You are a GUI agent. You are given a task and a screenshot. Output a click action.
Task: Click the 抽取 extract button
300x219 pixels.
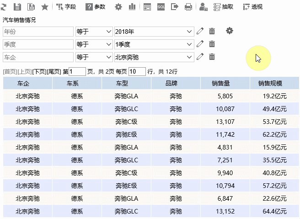(223, 7)
